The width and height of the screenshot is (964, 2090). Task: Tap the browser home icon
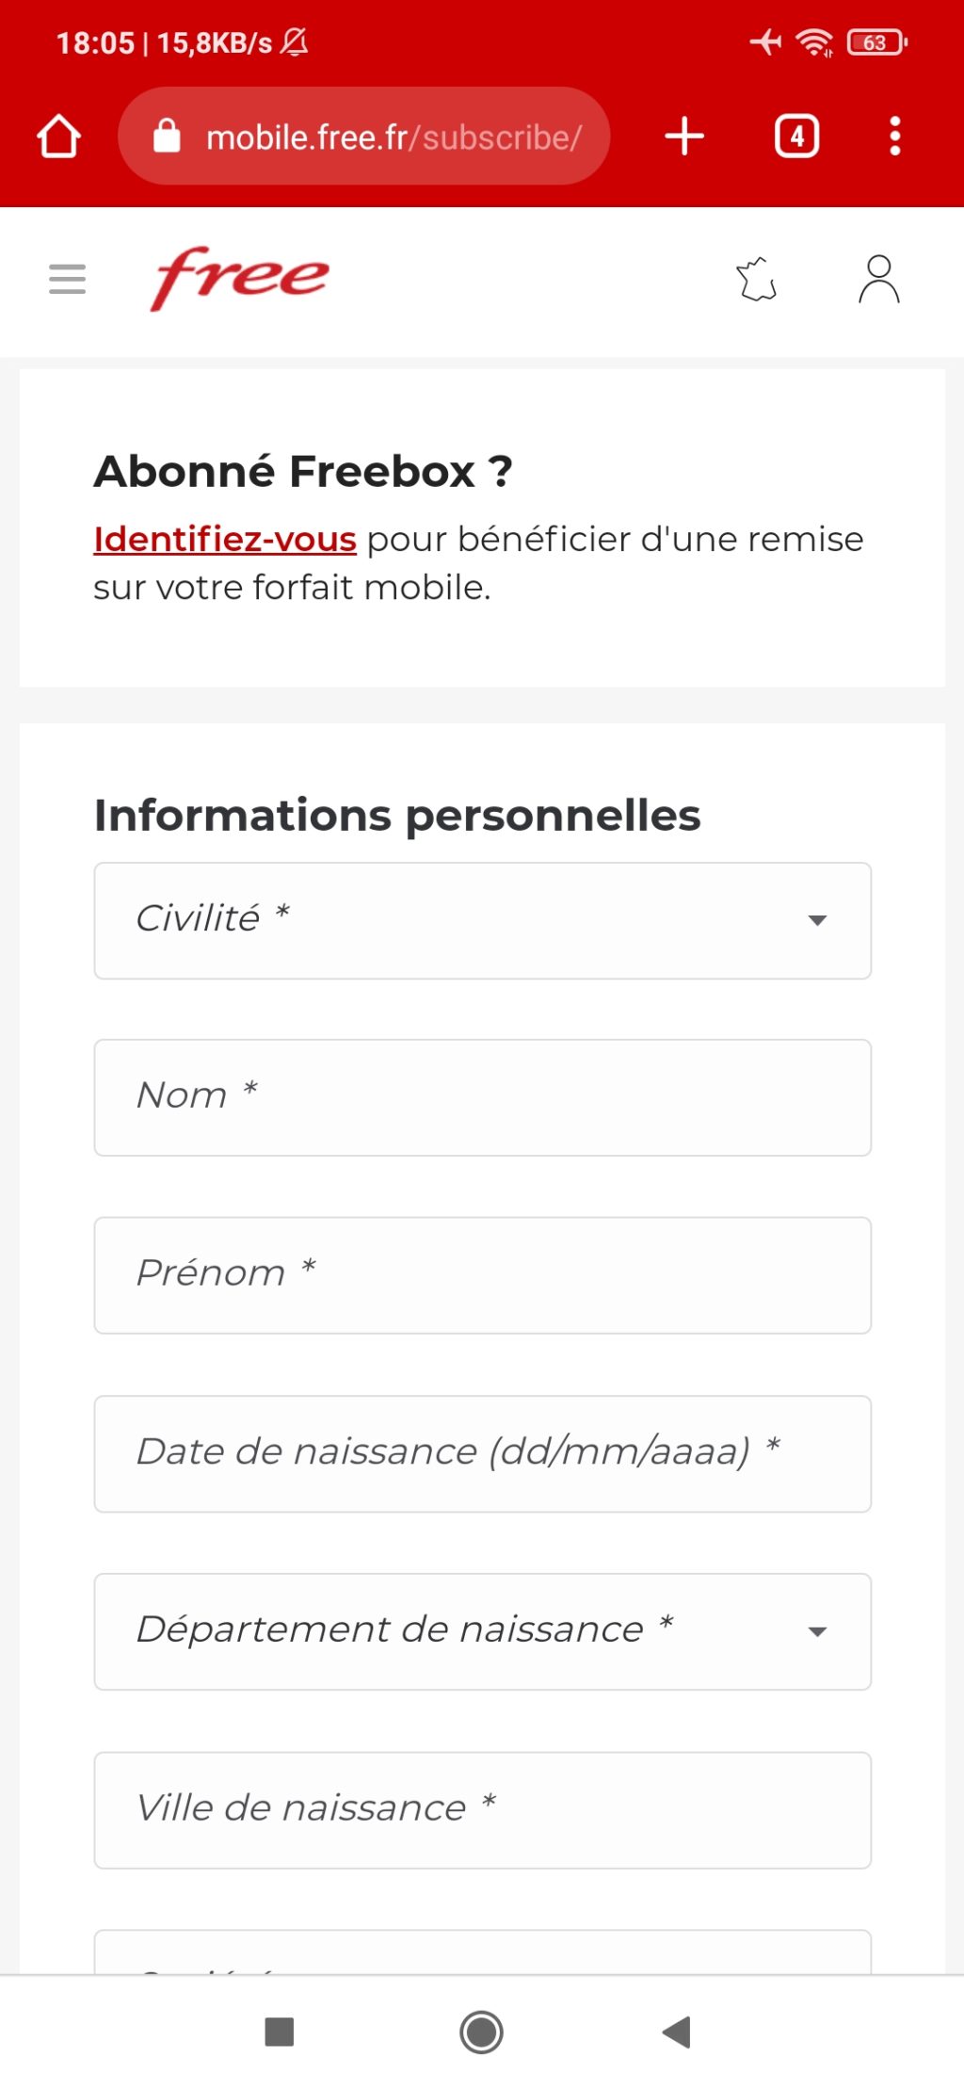[58, 137]
